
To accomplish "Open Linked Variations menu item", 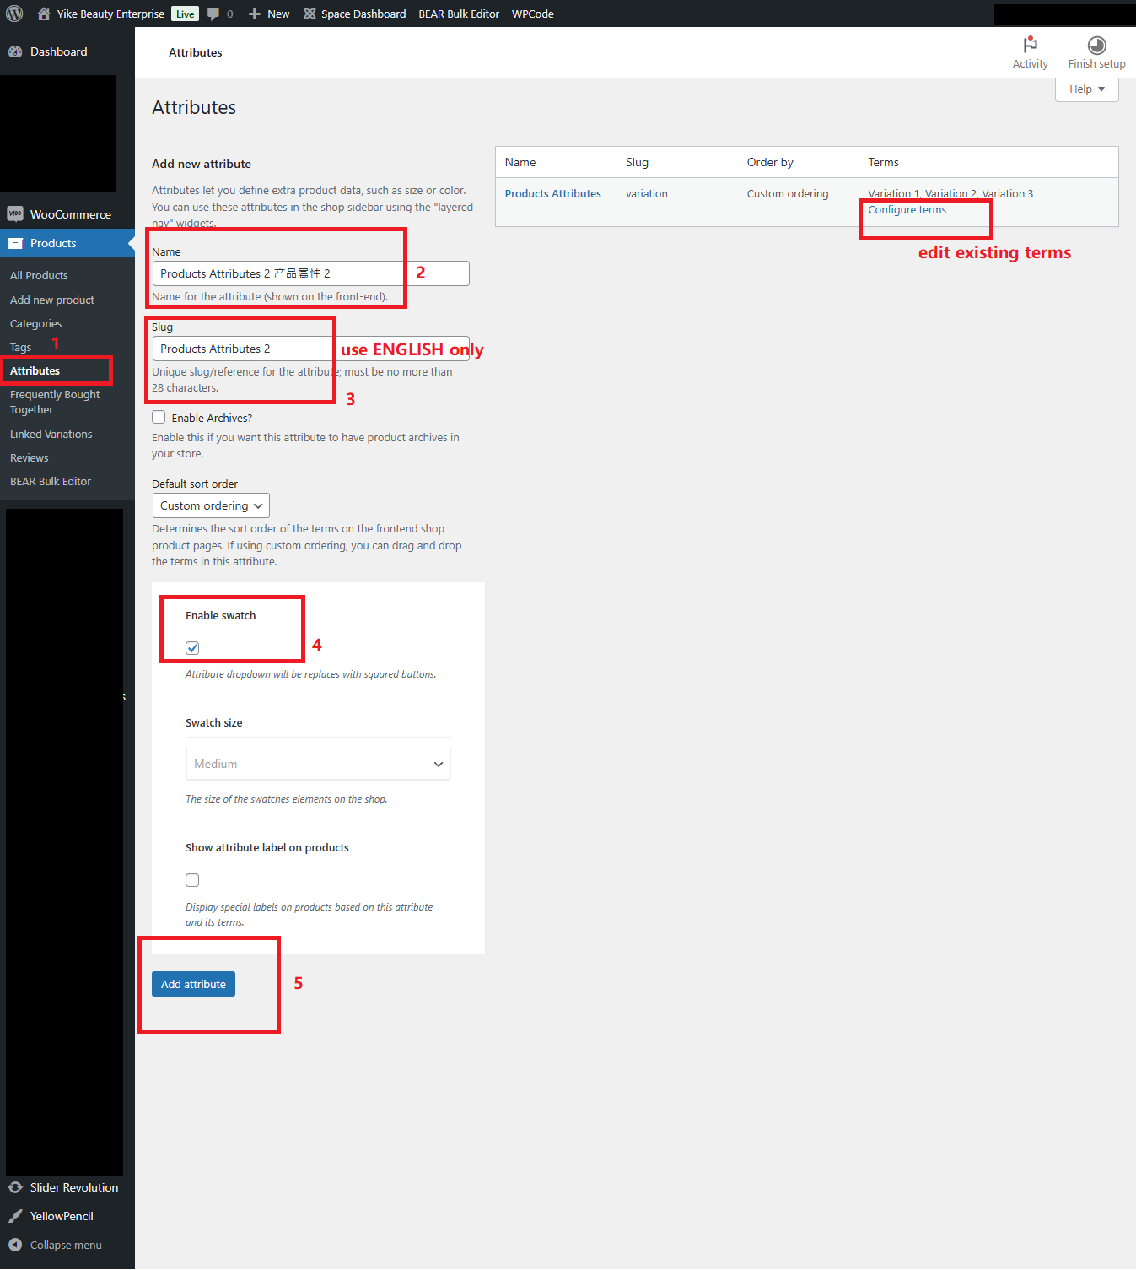I will click(51, 434).
